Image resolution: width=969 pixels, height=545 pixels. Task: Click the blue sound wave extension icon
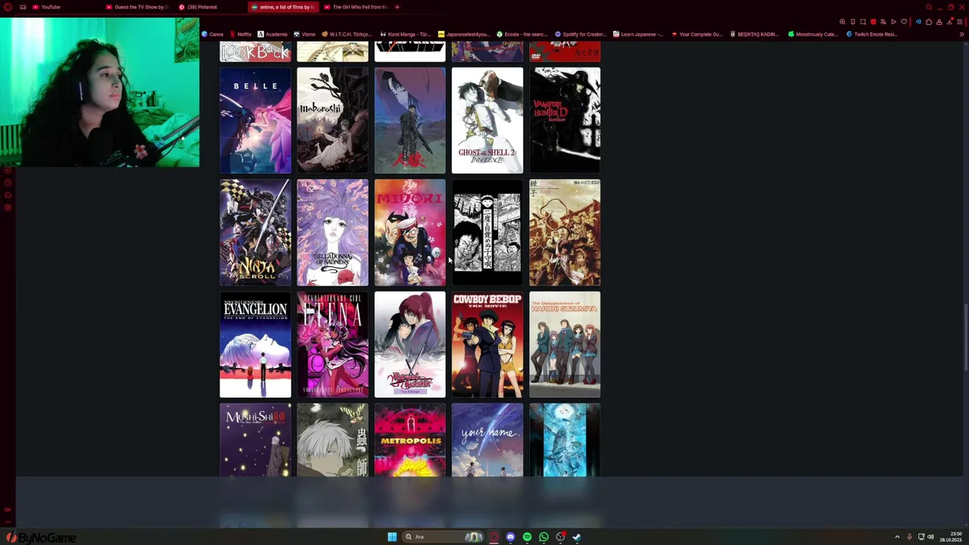919,22
